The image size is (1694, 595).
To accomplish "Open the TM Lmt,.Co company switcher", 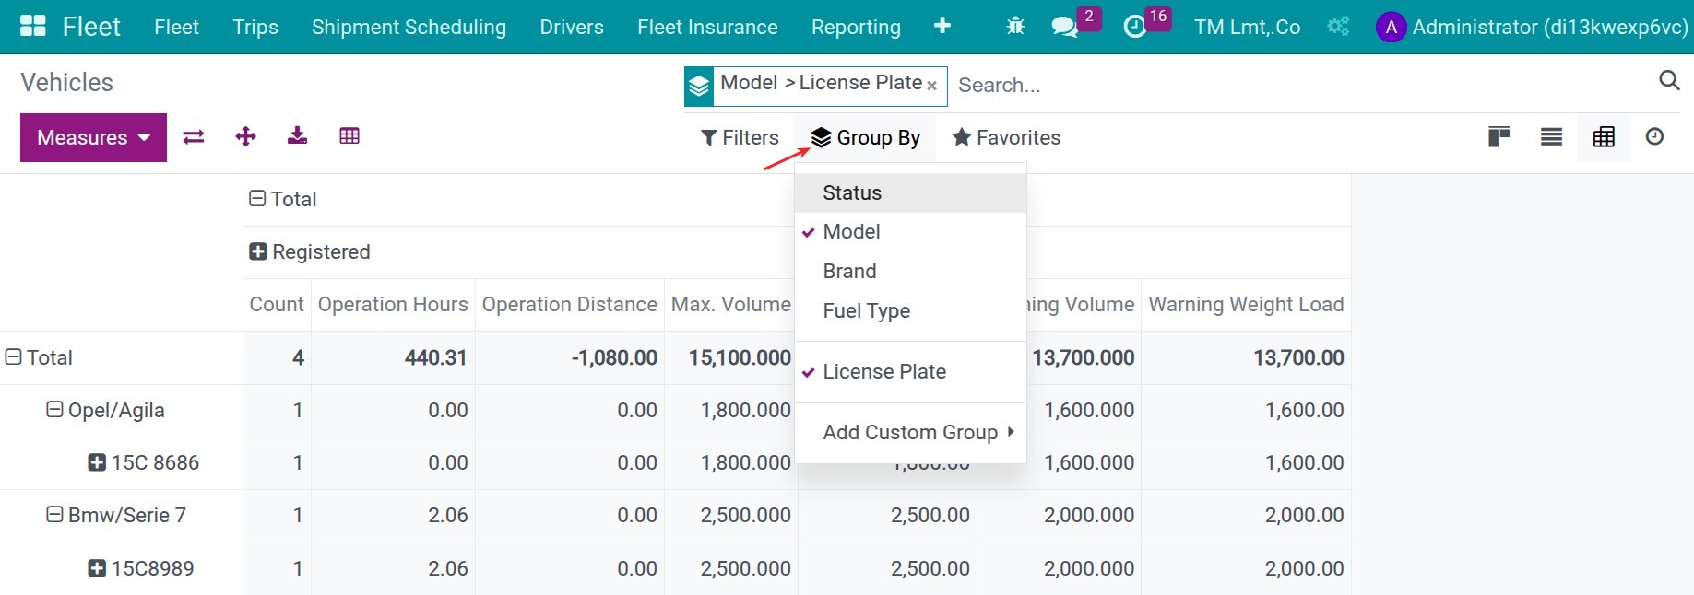I will click(1247, 27).
